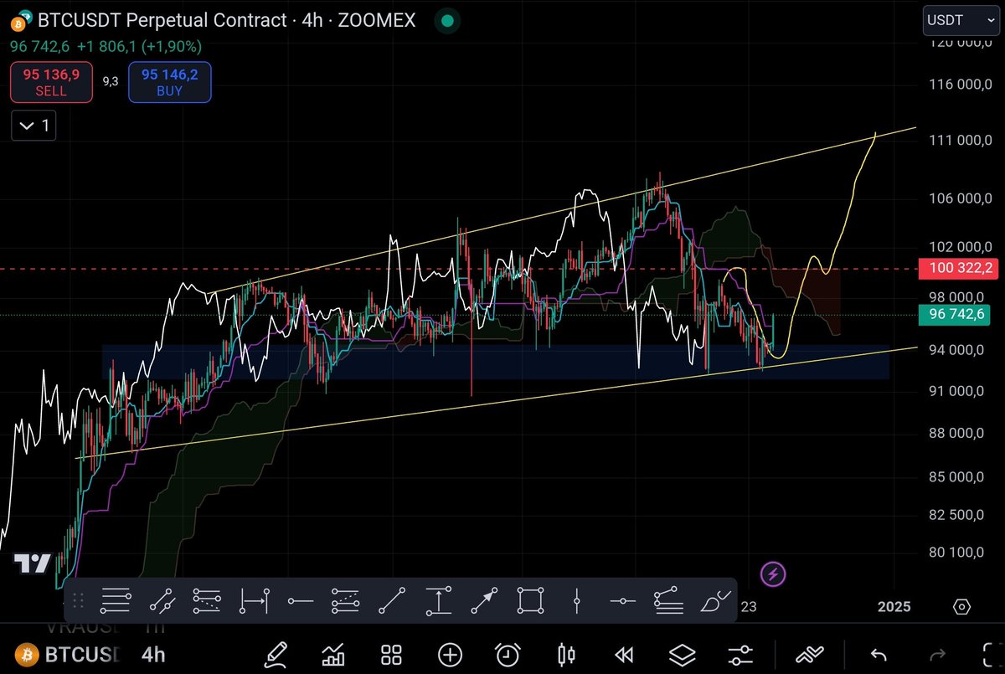This screenshot has width=1005, height=674.
Task: Open the BTCUSD symbol search at the bottom
Action: 69,654
